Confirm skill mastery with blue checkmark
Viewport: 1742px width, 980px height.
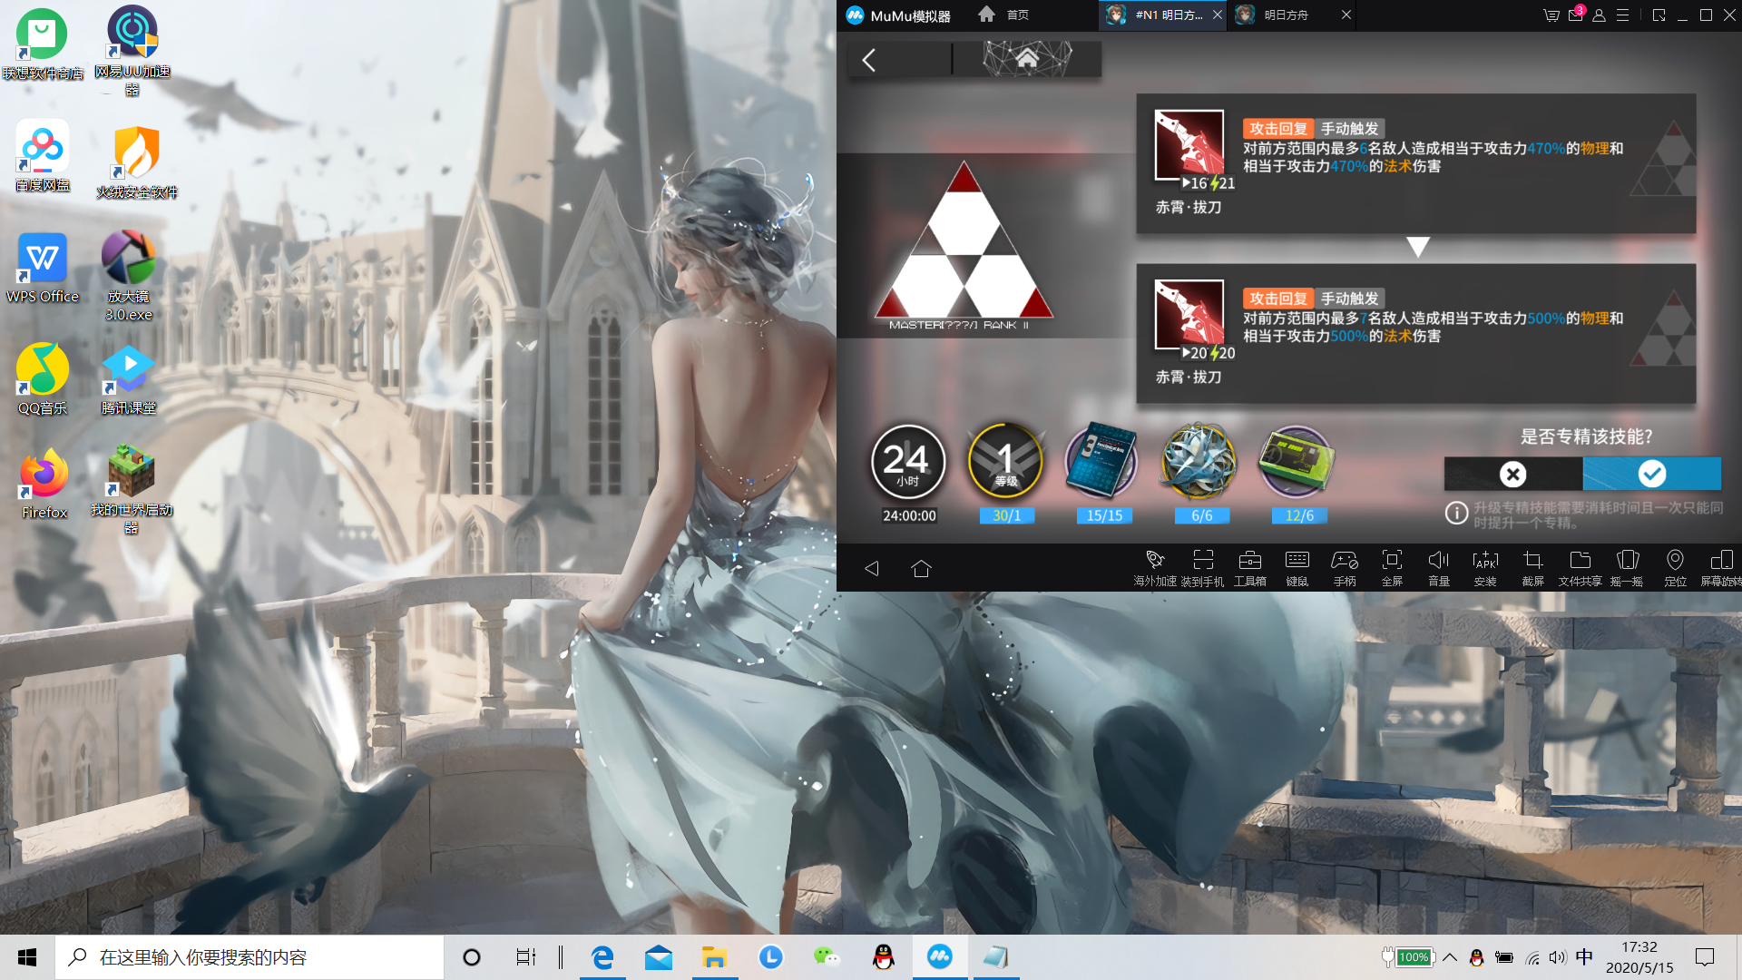click(x=1651, y=474)
